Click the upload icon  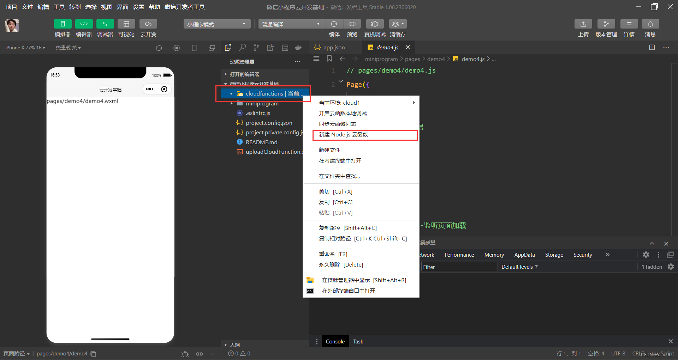(583, 24)
